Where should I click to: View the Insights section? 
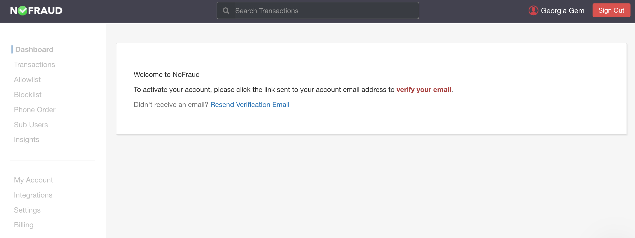26,140
